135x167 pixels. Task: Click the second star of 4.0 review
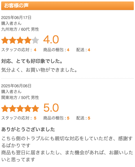point(13,40)
